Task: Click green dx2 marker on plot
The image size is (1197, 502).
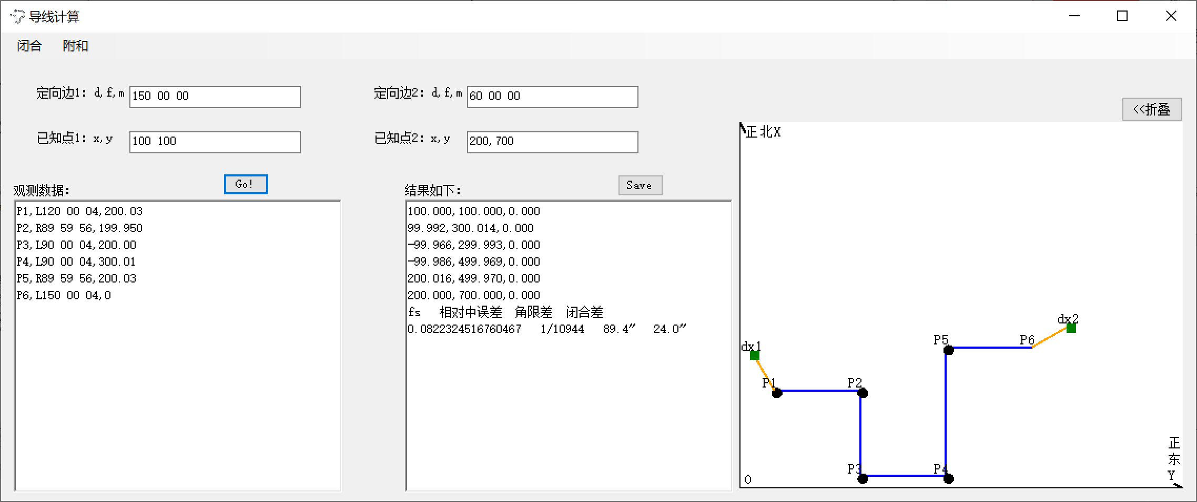Action: pyautogui.click(x=1071, y=328)
